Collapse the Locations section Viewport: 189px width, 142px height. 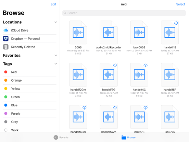(x=56, y=22)
